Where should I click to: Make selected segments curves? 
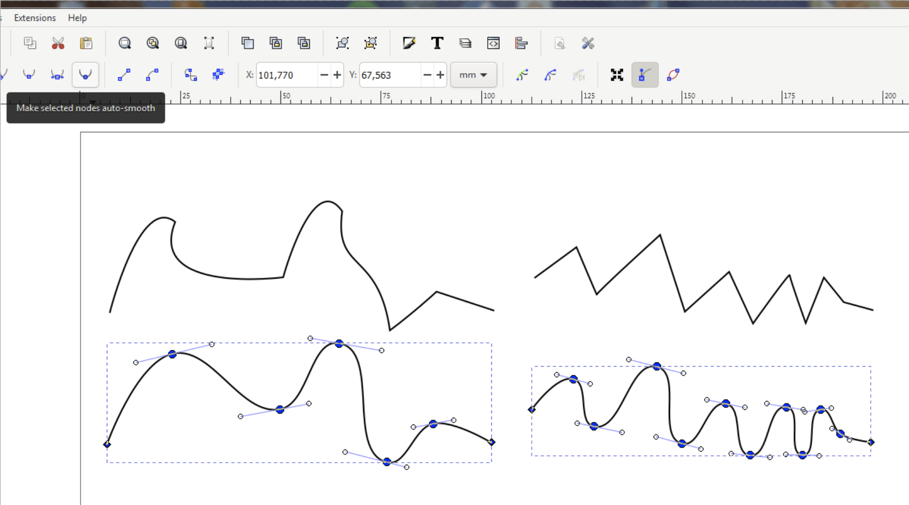[152, 75]
